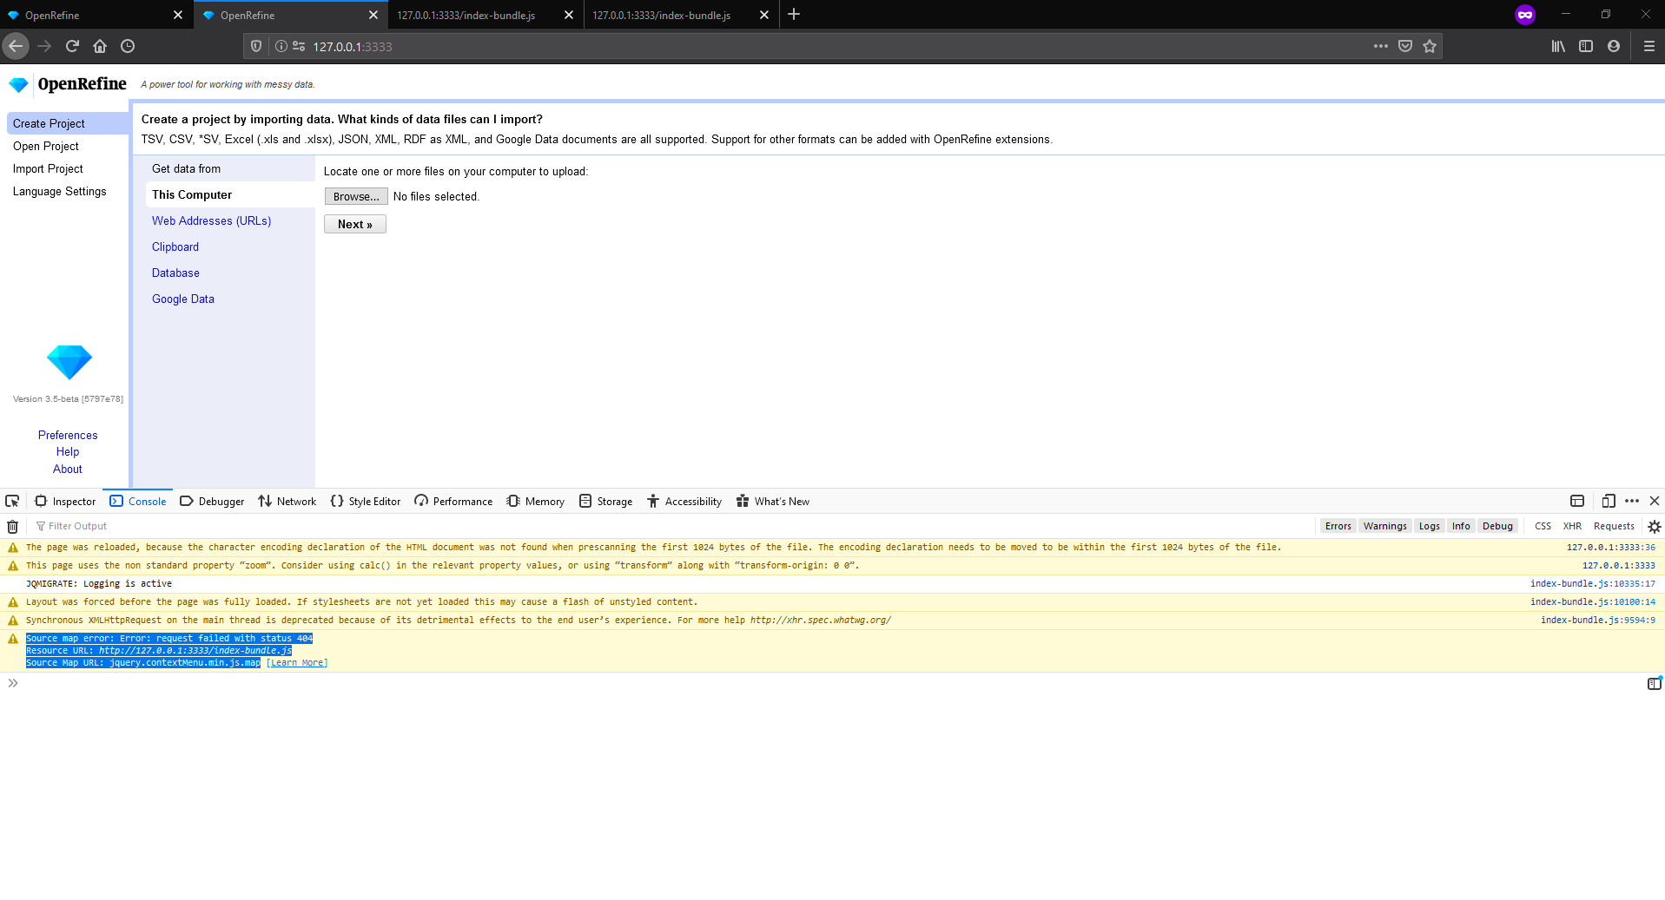The width and height of the screenshot is (1665, 900).
Task: Open the History clock icon in toolbar
Action: (x=128, y=46)
